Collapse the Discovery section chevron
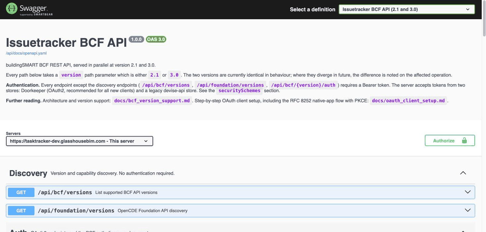 coord(463,173)
